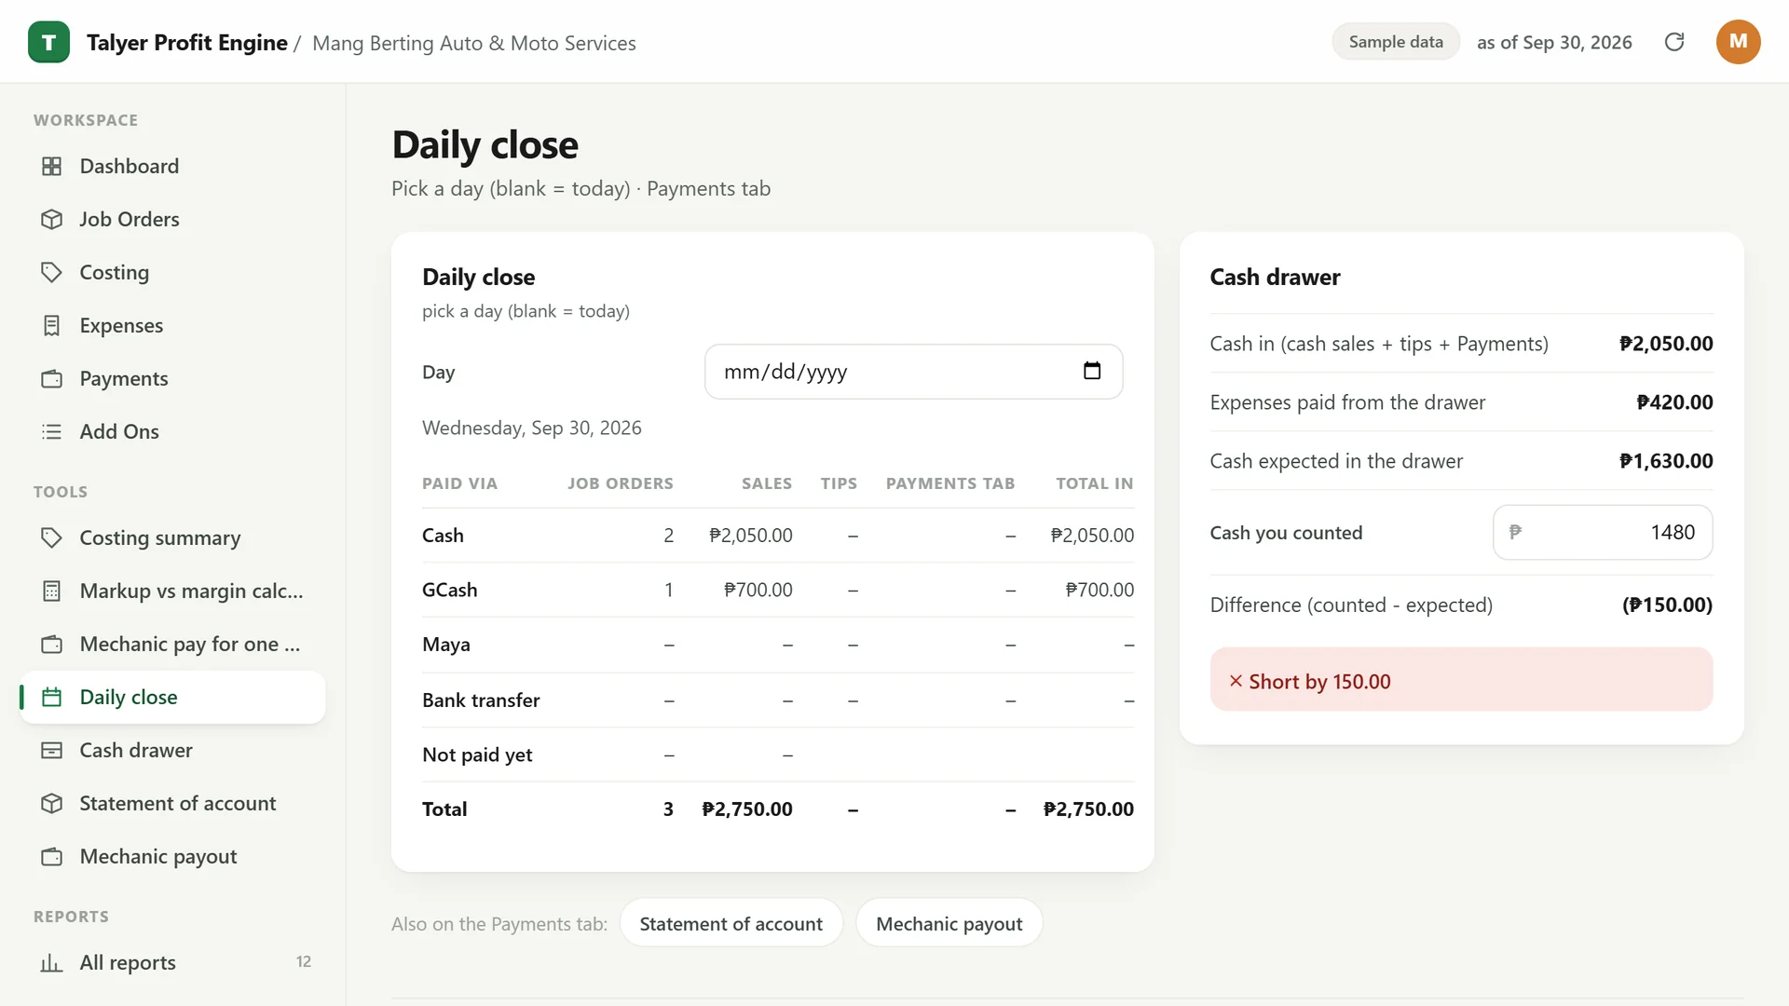Viewport: 1789px width, 1006px height.
Task: Click the Dashboard grid icon
Action: pos(52,166)
